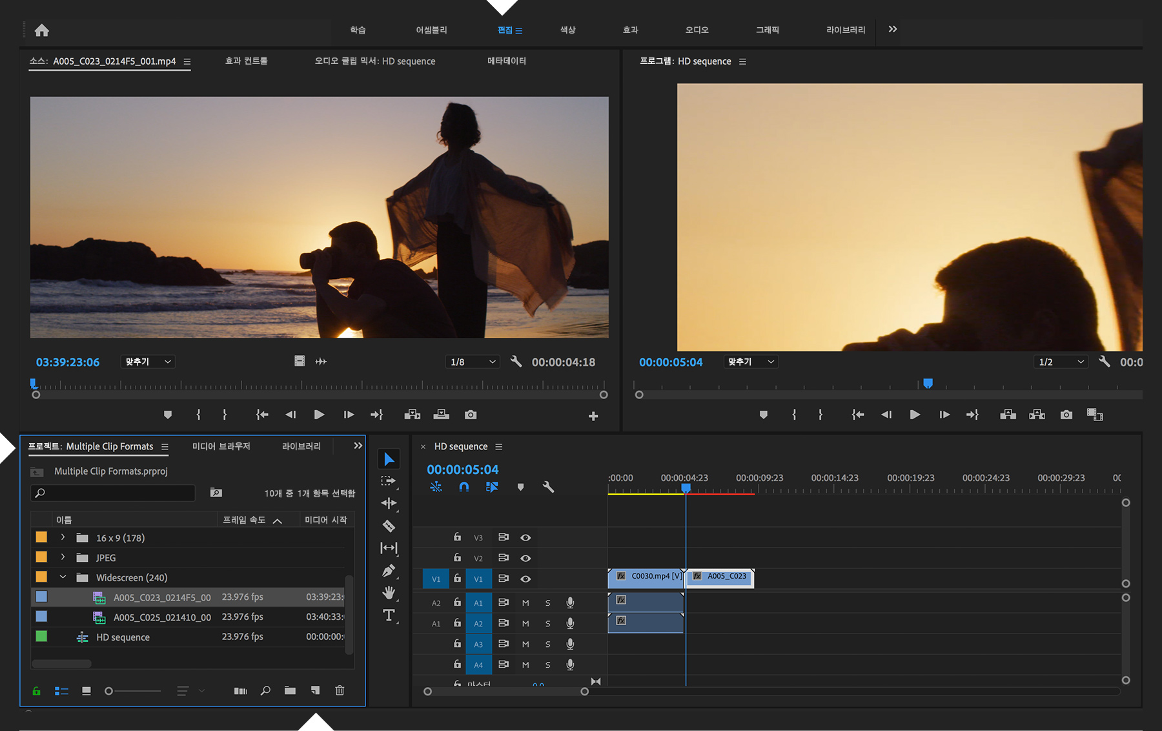Toggle lock on track V2
This screenshot has height=731, width=1162.
[457, 558]
